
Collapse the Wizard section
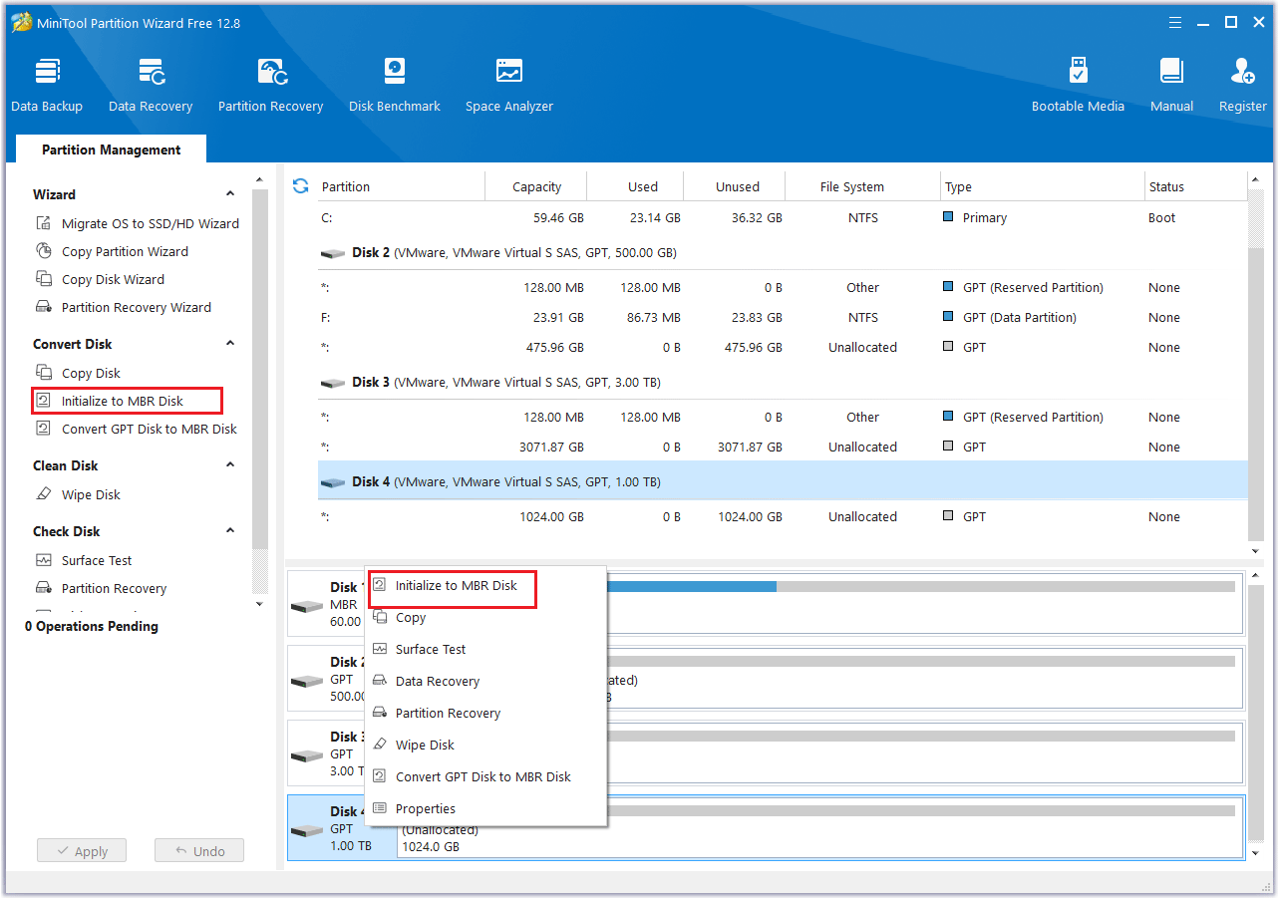pos(230,194)
